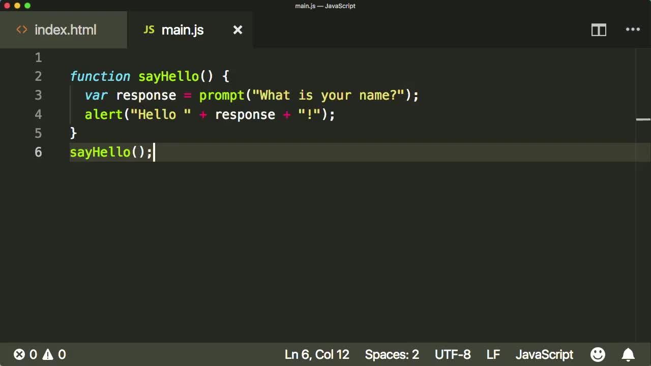Screen dimensions: 651x366
Task: Click line number 4 in the gutter
Action: [x=38, y=114]
